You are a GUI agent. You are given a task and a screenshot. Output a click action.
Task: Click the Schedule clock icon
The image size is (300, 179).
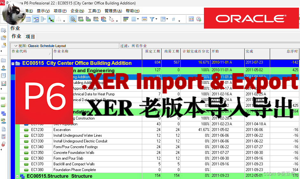click(199, 19)
